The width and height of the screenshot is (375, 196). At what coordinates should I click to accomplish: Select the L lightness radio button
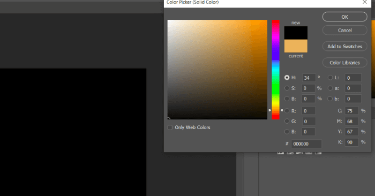click(331, 78)
